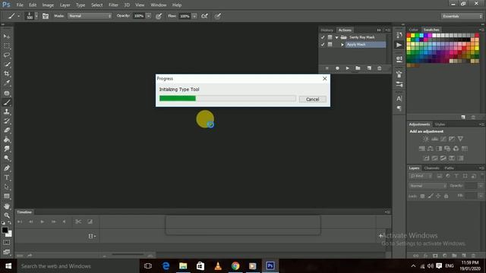Select the Clone Stamp tool

coord(7,111)
